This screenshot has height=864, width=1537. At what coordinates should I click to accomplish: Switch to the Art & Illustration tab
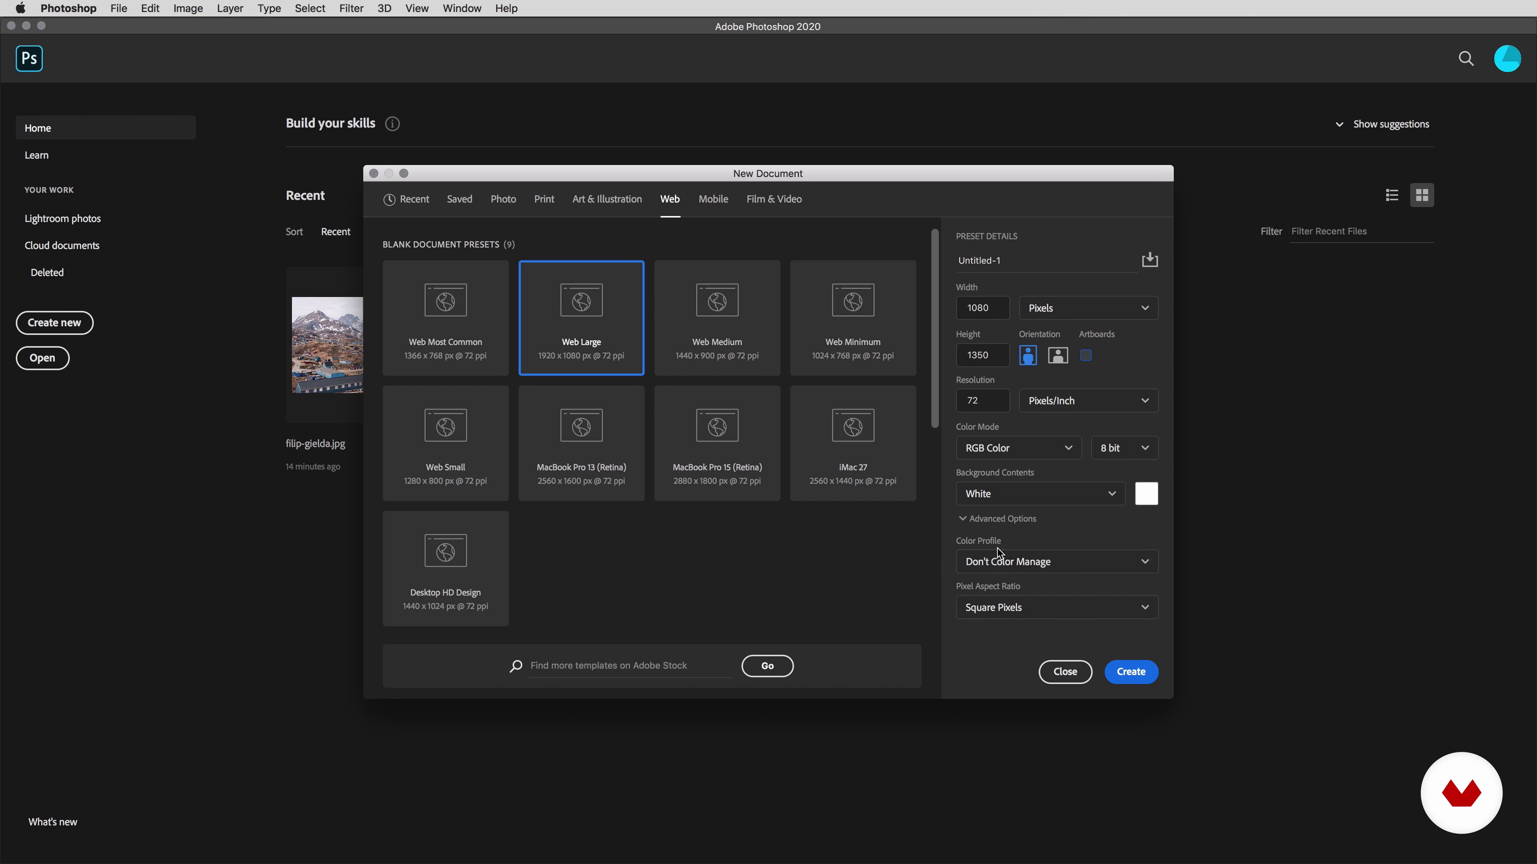(x=607, y=199)
